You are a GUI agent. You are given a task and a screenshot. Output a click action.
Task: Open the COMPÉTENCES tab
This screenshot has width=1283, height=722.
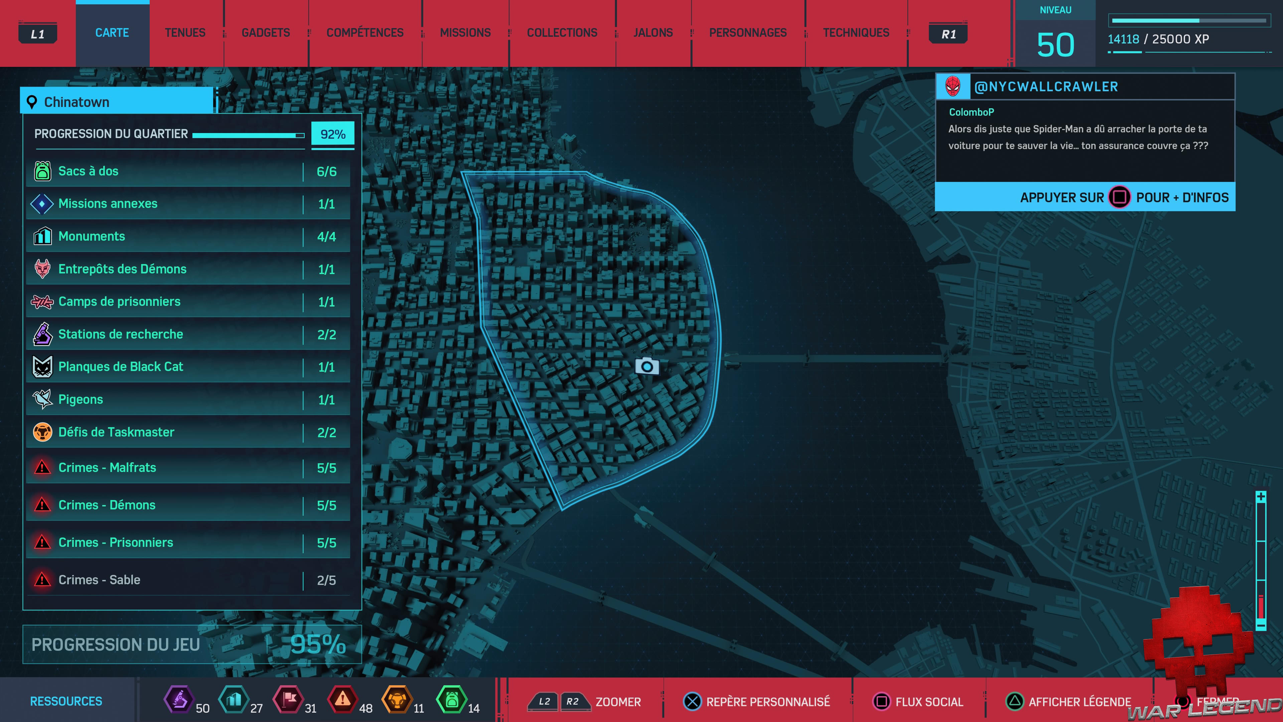coord(365,33)
